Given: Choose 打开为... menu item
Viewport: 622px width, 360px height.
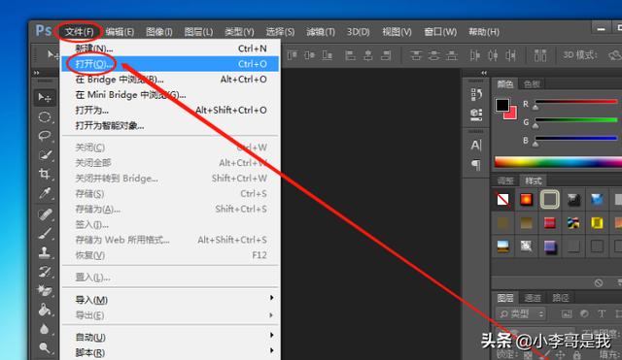Looking at the screenshot, I should click(171, 110).
